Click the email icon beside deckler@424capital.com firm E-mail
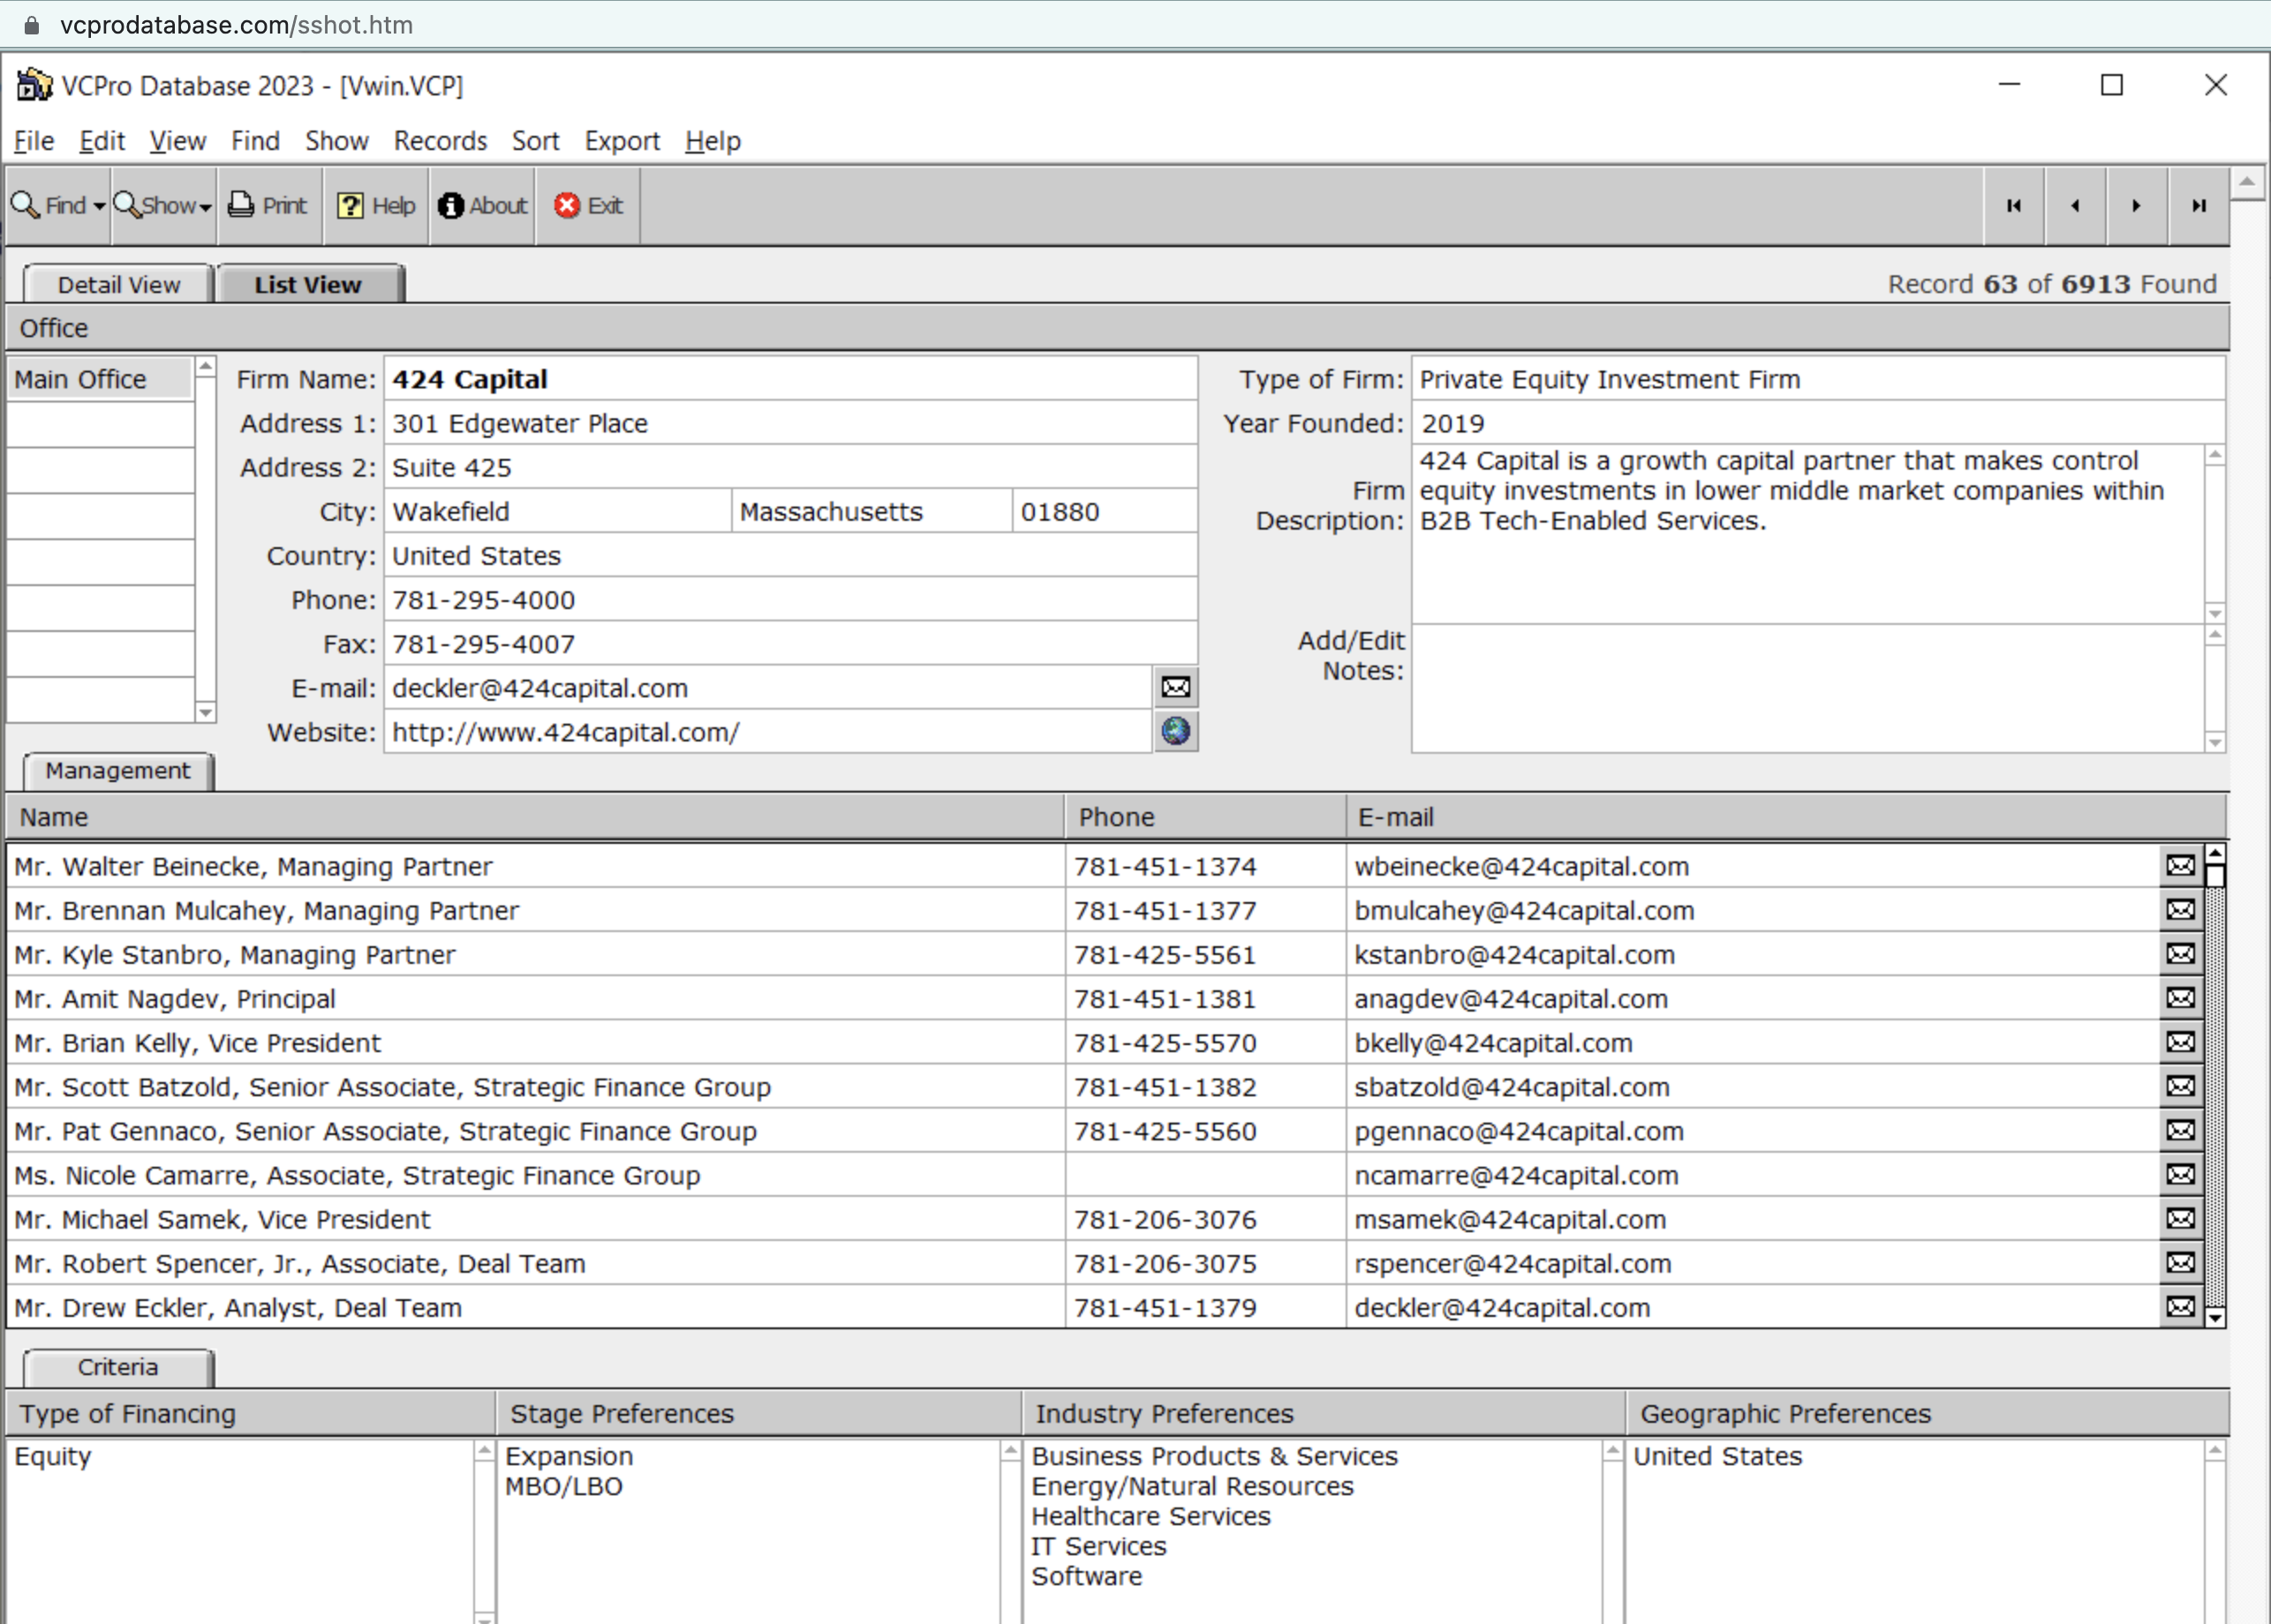 (1175, 687)
